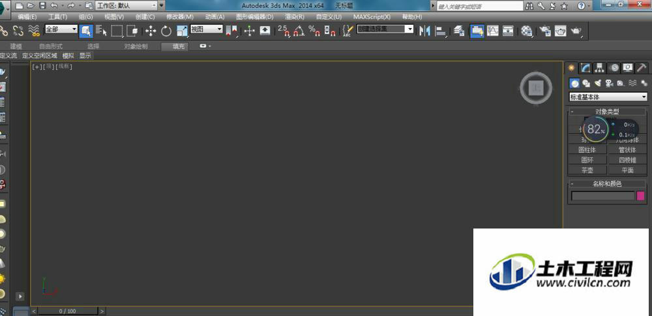Activate the Select and Move tool
The width and height of the screenshot is (652, 316).
coord(151,31)
